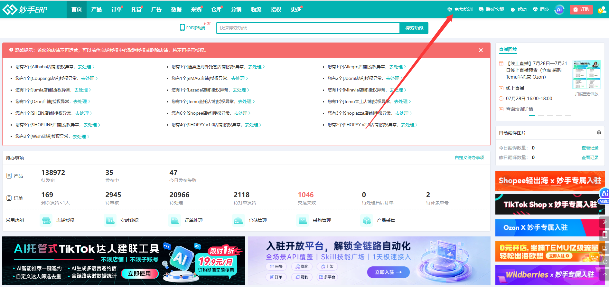The height and width of the screenshot is (287, 609).
Task: Open the 采购 menu
Action: coord(196,9)
